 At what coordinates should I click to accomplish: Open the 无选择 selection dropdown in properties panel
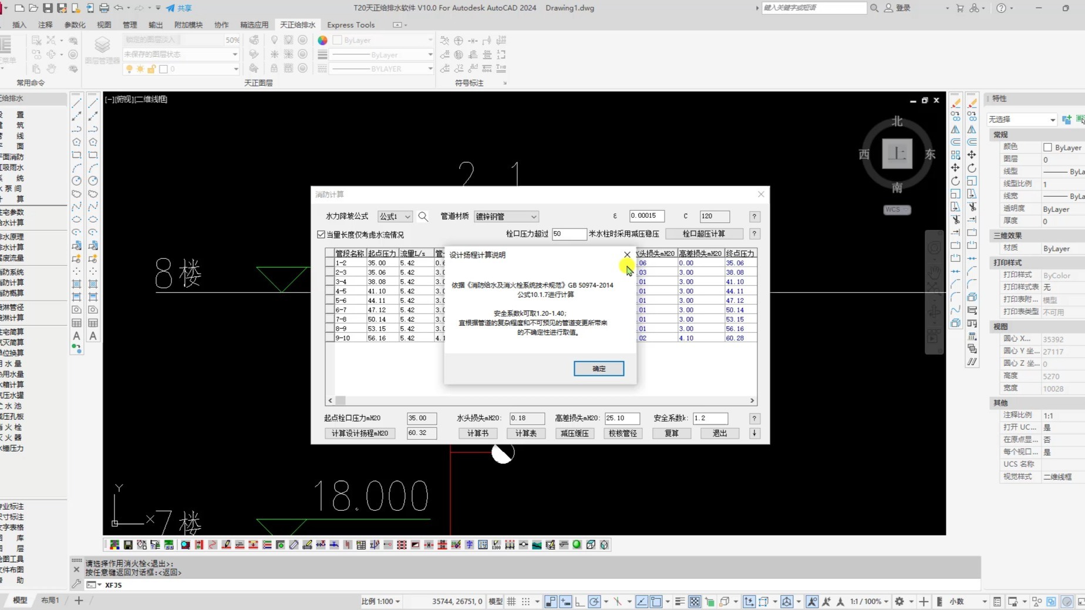point(1022,120)
